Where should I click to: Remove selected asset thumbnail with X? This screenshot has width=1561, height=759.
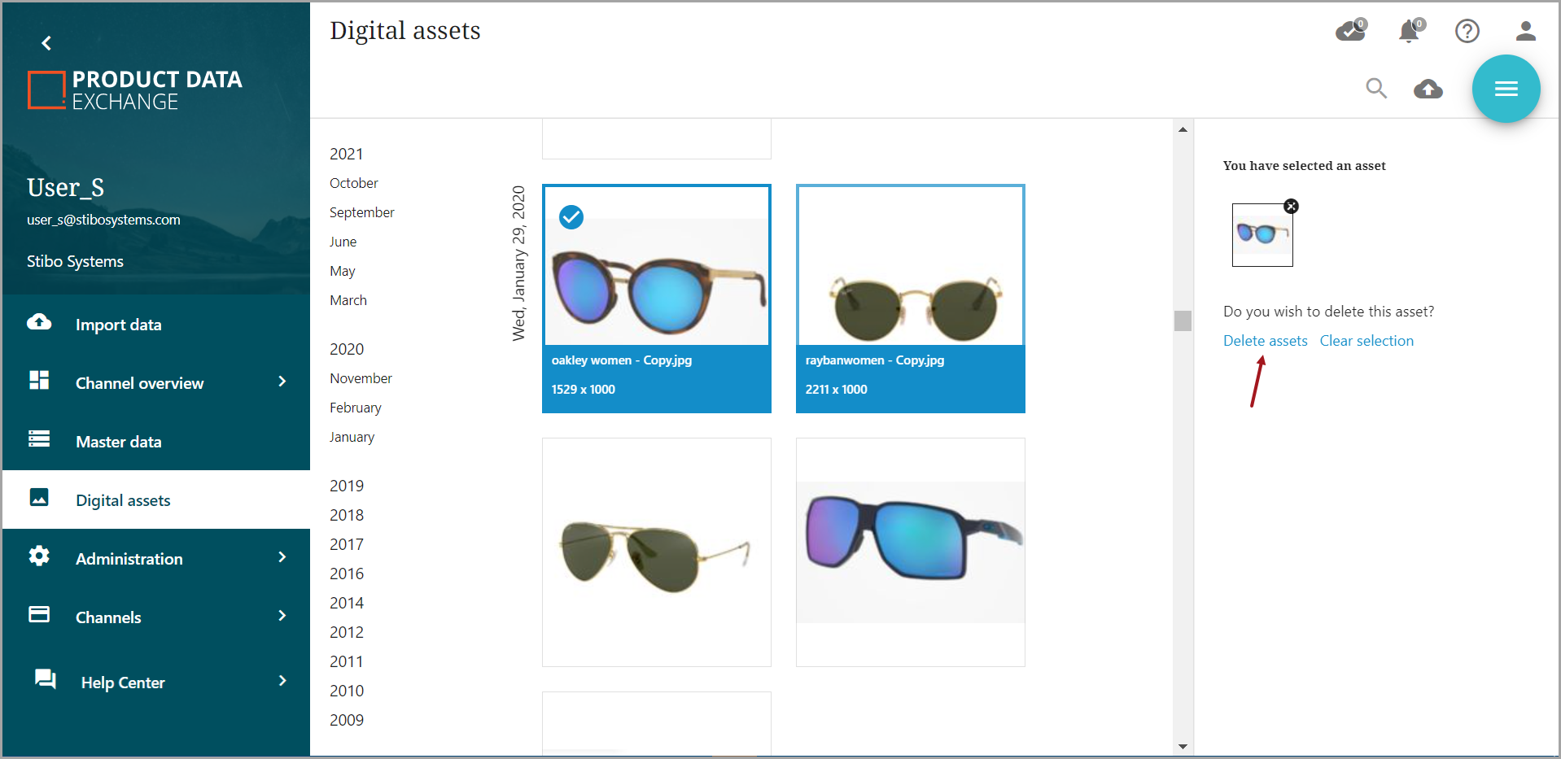(1291, 207)
